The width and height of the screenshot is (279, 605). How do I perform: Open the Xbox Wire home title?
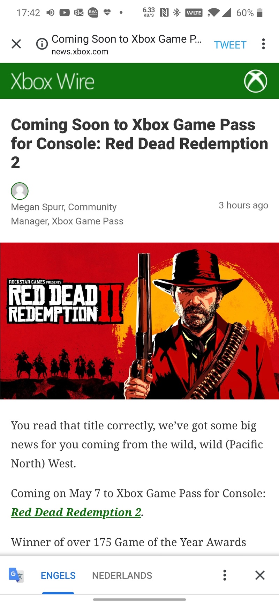pyautogui.click(x=53, y=82)
